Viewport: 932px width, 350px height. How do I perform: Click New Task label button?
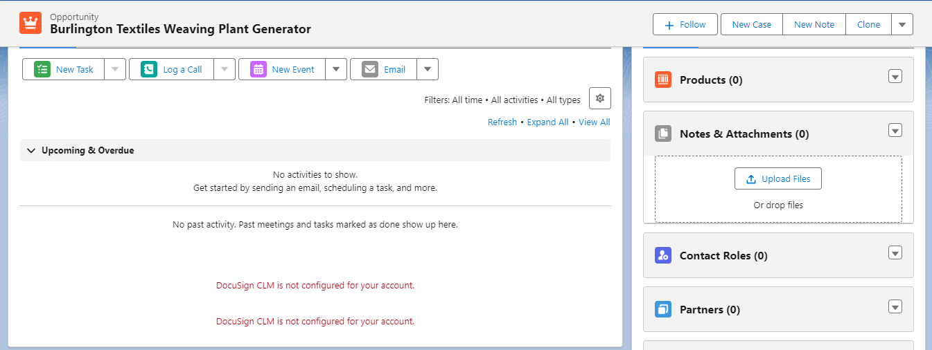[64, 69]
